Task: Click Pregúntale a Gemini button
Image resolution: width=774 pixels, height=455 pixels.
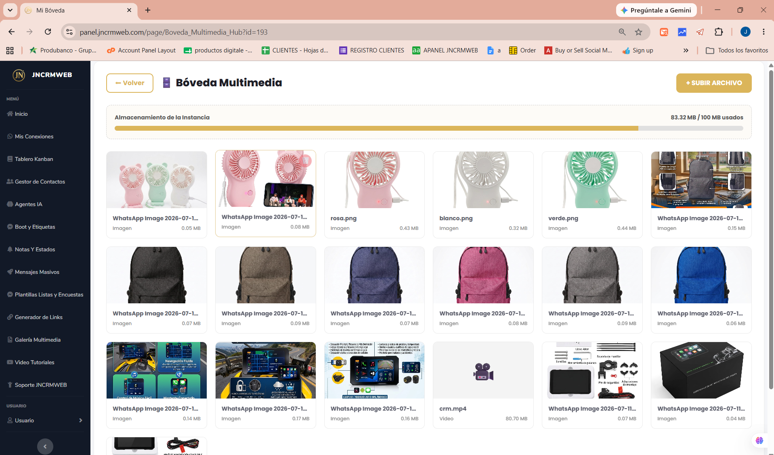Action: point(656,10)
